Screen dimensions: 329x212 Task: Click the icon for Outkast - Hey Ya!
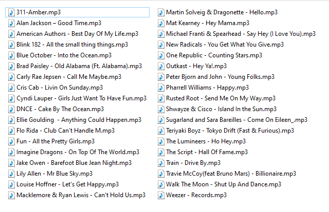(161, 66)
